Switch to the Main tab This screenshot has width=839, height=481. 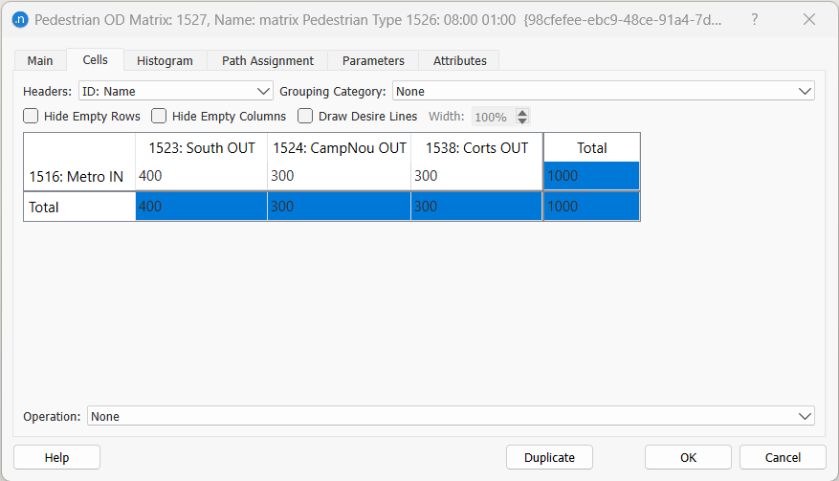(40, 60)
